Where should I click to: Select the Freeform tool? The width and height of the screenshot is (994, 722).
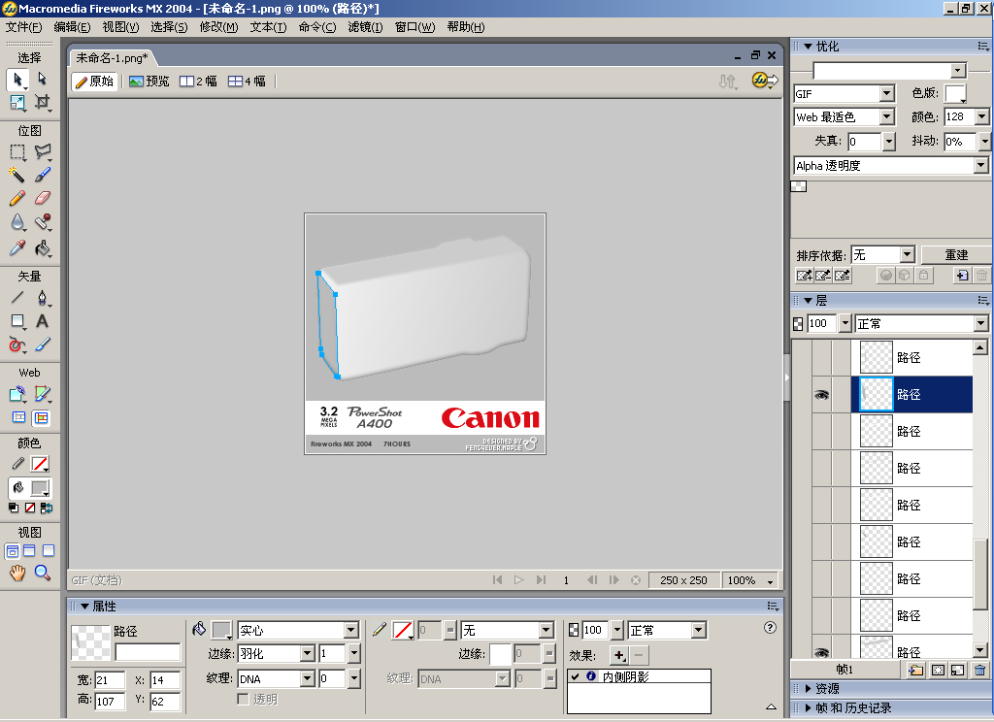tap(17, 345)
